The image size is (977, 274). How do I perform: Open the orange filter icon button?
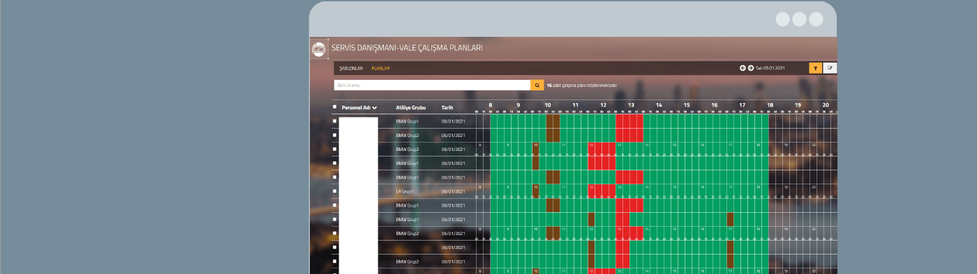[816, 67]
